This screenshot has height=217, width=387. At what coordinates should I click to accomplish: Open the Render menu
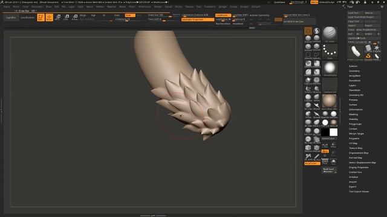[x=158, y=7]
